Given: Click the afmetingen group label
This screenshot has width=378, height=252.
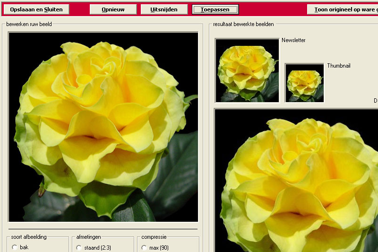Looking at the screenshot, I should click(88, 237).
